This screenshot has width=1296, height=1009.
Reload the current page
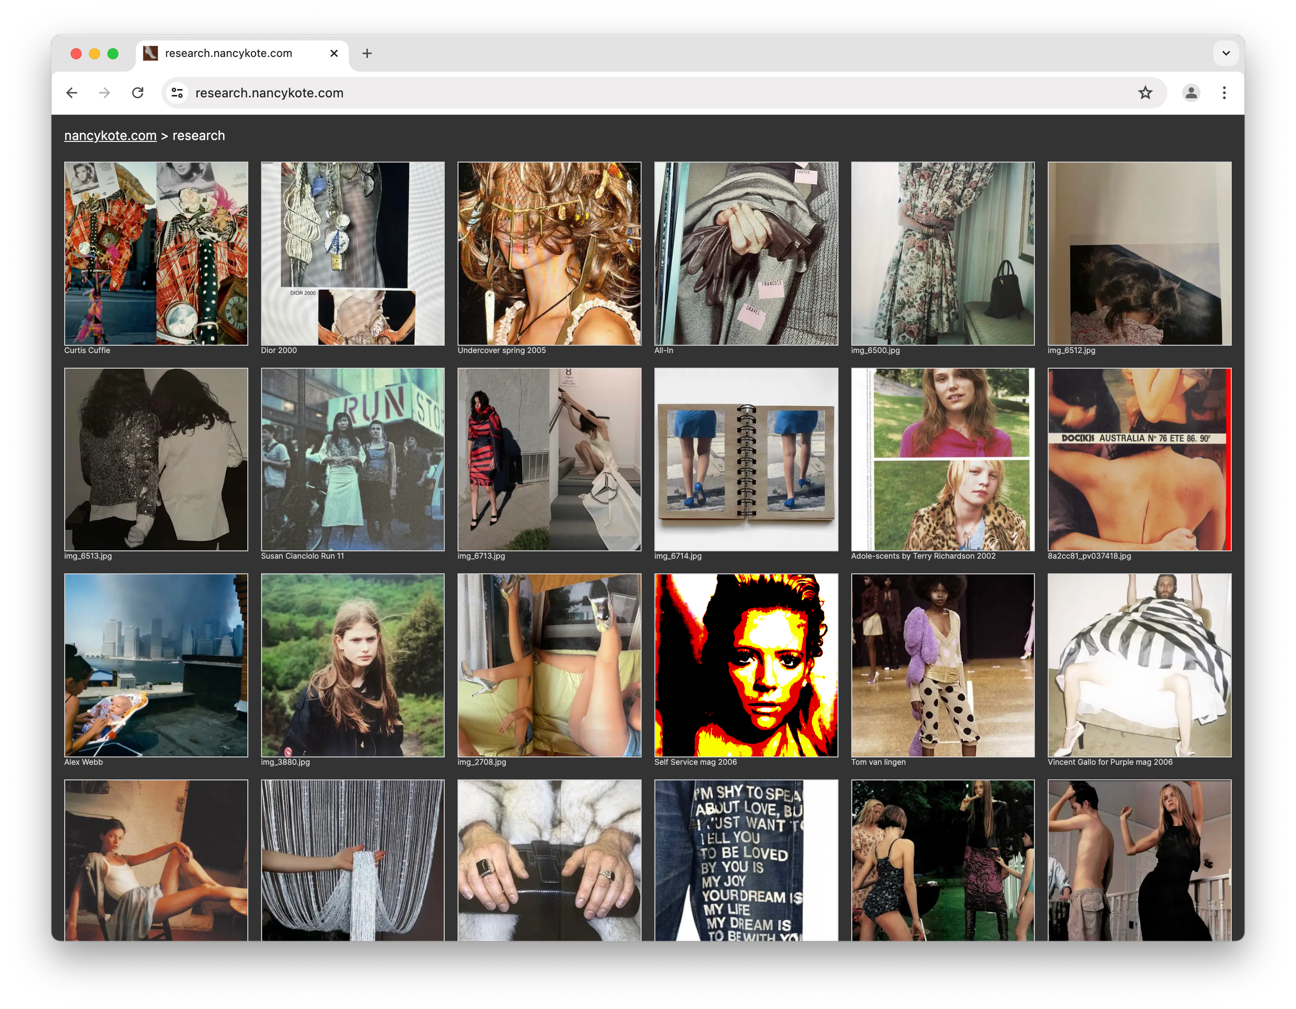(137, 93)
